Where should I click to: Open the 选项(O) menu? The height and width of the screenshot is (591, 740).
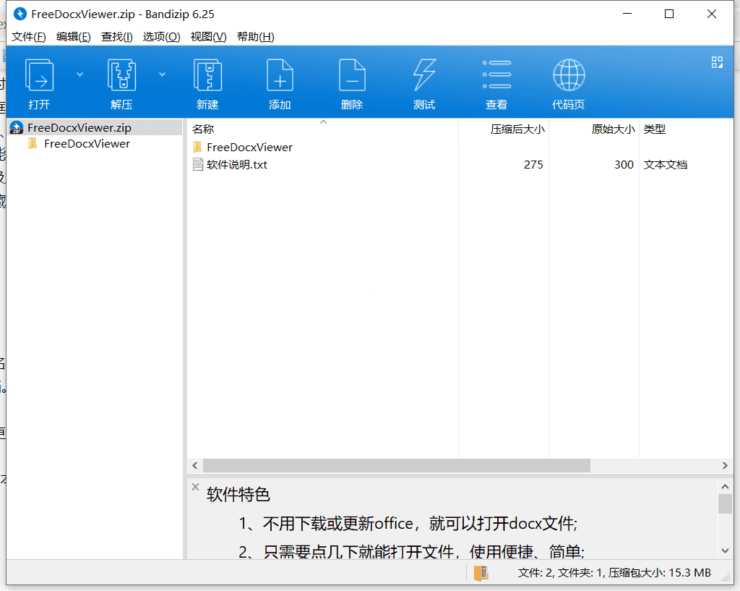click(x=161, y=37)
